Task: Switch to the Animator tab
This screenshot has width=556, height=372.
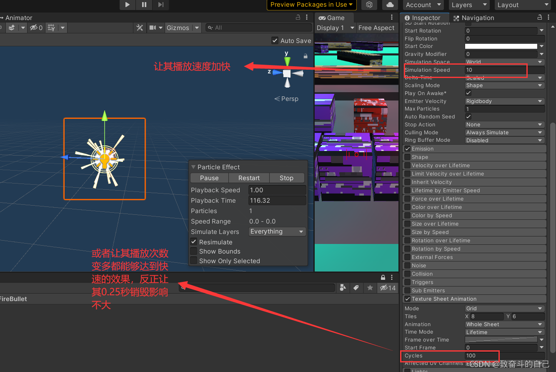Action: pyautogui.click(x=17, y=18)
